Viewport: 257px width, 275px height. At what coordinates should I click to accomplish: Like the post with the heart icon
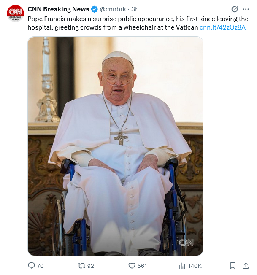coord(131,266)
